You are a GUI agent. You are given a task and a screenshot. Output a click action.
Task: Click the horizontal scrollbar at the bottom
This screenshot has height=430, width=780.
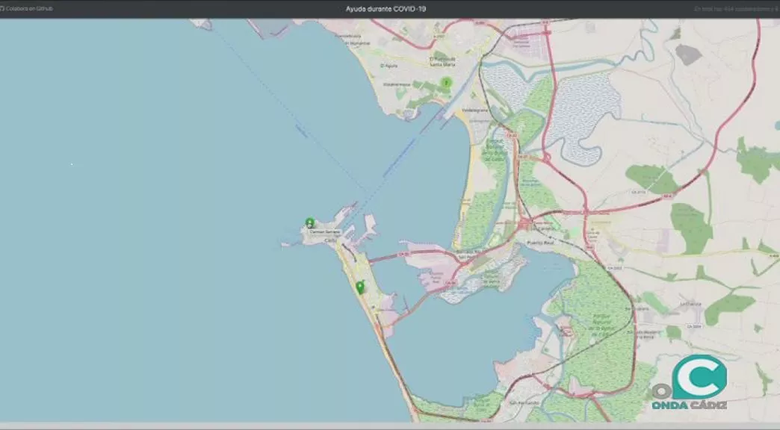(389, 426)
